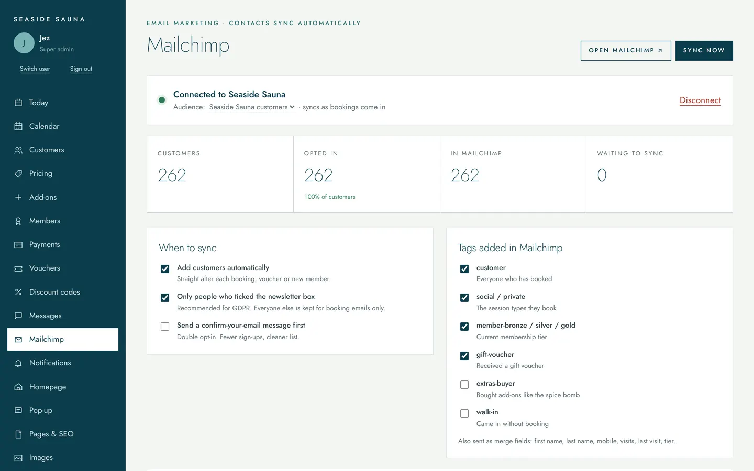This screenshot has width=754, height=471.
Task: Toggle member-bronze / silver / gold tag
Action: (464, 327)
